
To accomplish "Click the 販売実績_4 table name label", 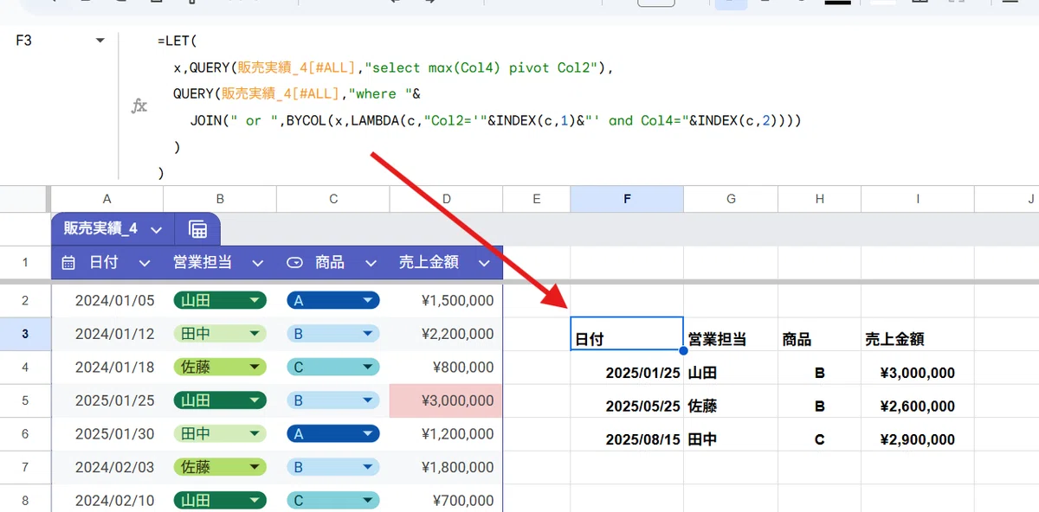I will click(x=100, y=229).
